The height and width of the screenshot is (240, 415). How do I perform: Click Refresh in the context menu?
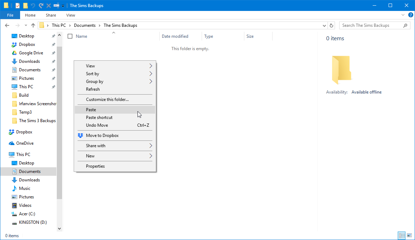115,89
